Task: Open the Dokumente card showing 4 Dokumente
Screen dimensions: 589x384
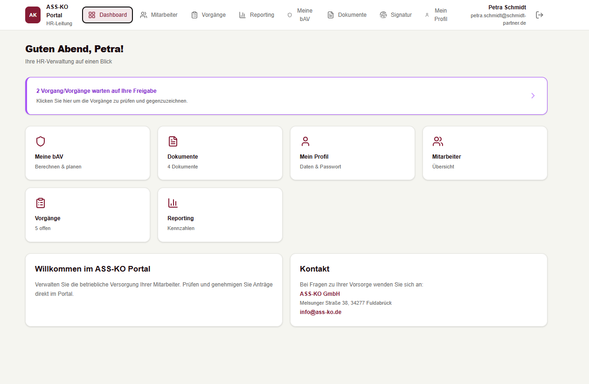Action: (x=220, y=153)
